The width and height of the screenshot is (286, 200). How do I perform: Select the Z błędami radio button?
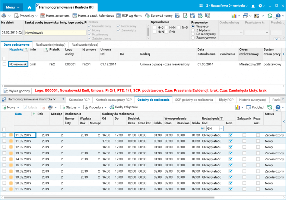point(193,30)
